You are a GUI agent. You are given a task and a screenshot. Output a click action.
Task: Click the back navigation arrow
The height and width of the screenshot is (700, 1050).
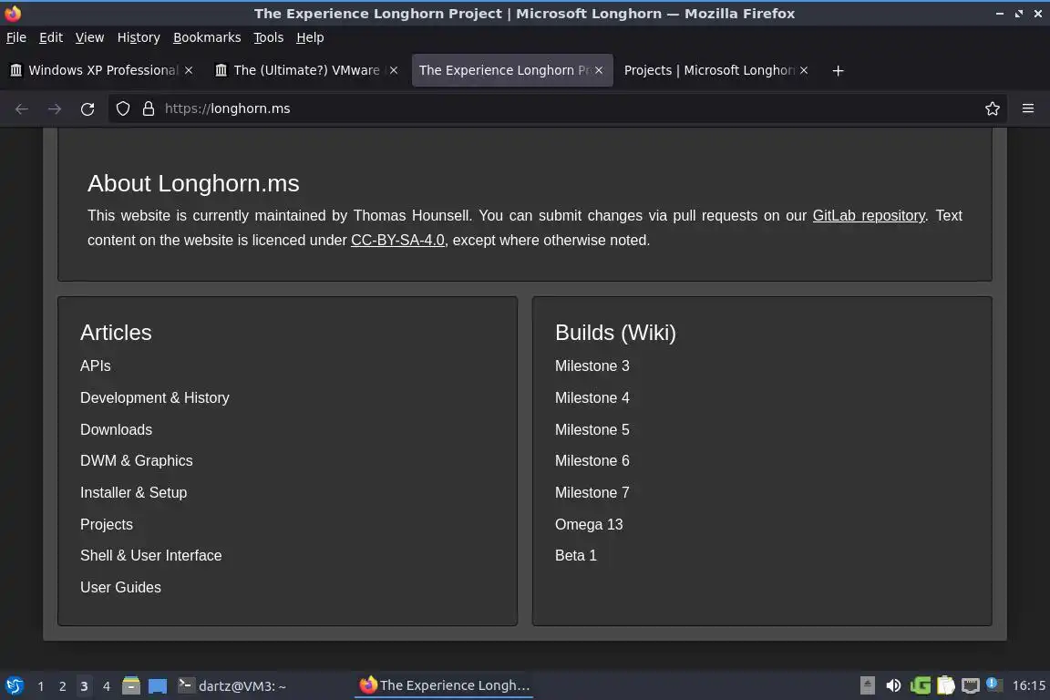(22, 108)
